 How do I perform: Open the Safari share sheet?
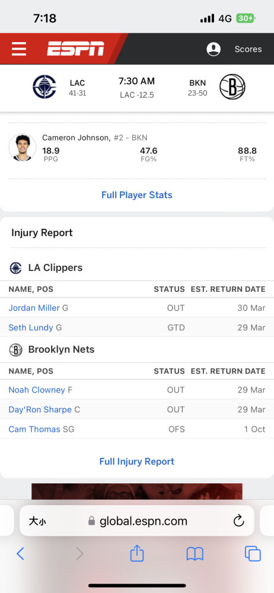(x=137, y=553)
